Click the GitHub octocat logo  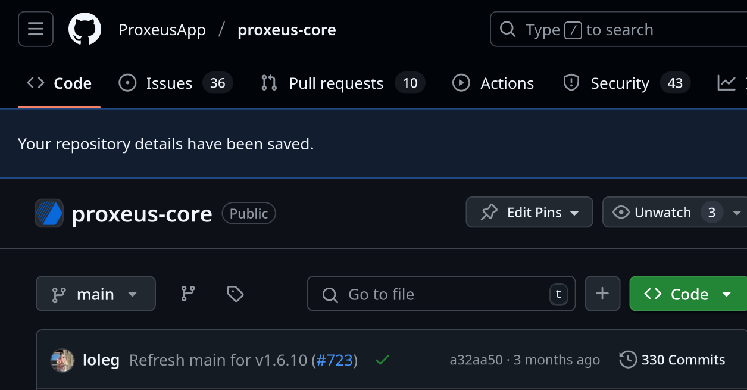[x=85, y=29]
